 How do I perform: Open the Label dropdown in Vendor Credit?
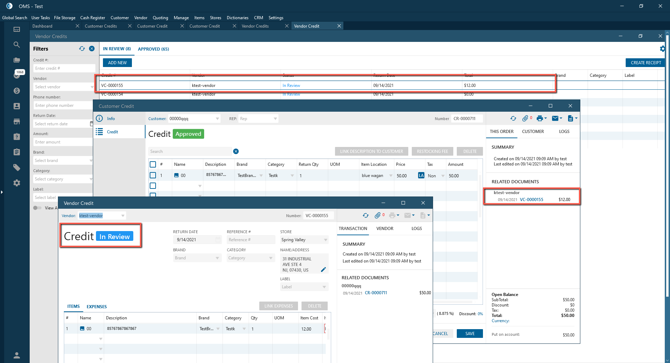[324, 287]
